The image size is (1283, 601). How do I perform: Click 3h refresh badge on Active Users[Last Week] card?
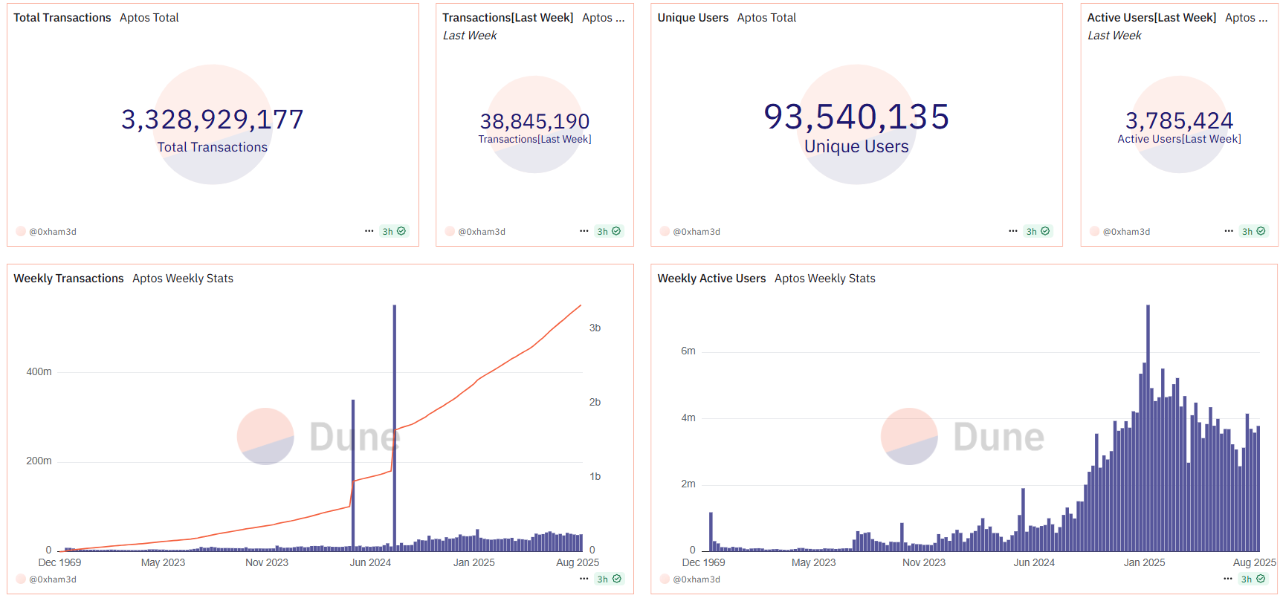1253,231
